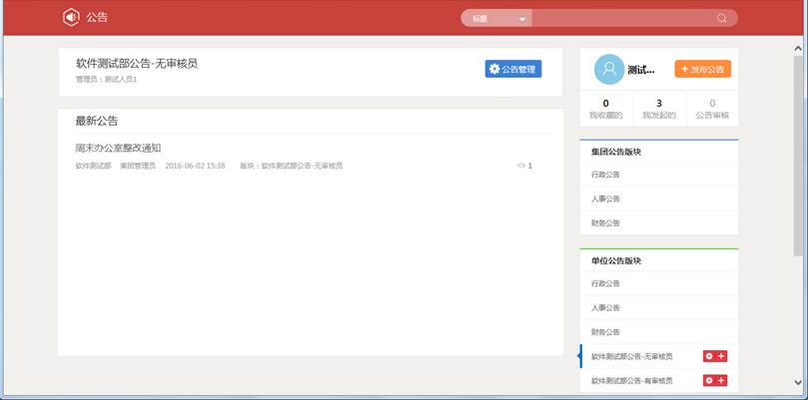Click gear icon beside 软件测试部公告-无审核员
The height and width of the screenshot is (400, 808).
709,356
